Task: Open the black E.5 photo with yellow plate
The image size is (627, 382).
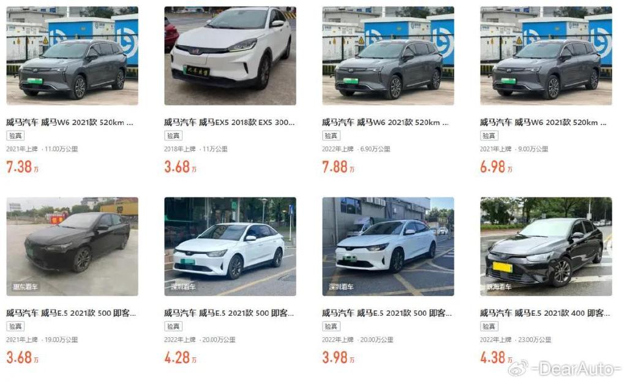Action: coord(546,246)
